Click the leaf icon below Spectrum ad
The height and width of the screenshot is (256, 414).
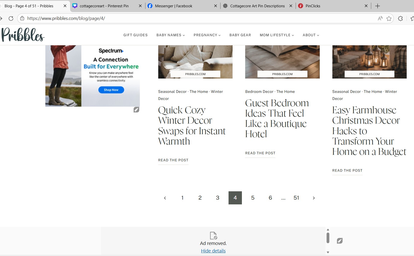point(136,110)
